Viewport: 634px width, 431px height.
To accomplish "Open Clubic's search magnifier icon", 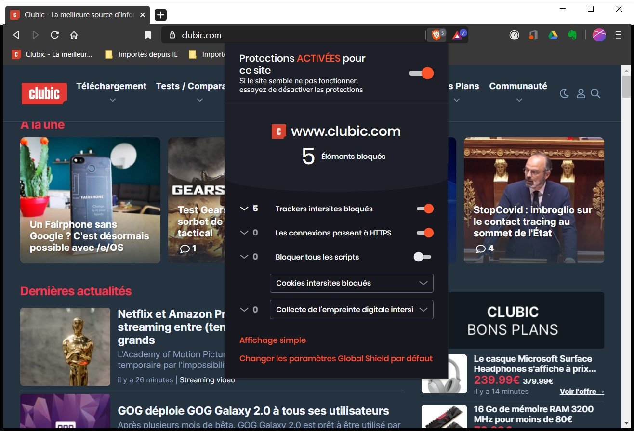I will [596, 93].
